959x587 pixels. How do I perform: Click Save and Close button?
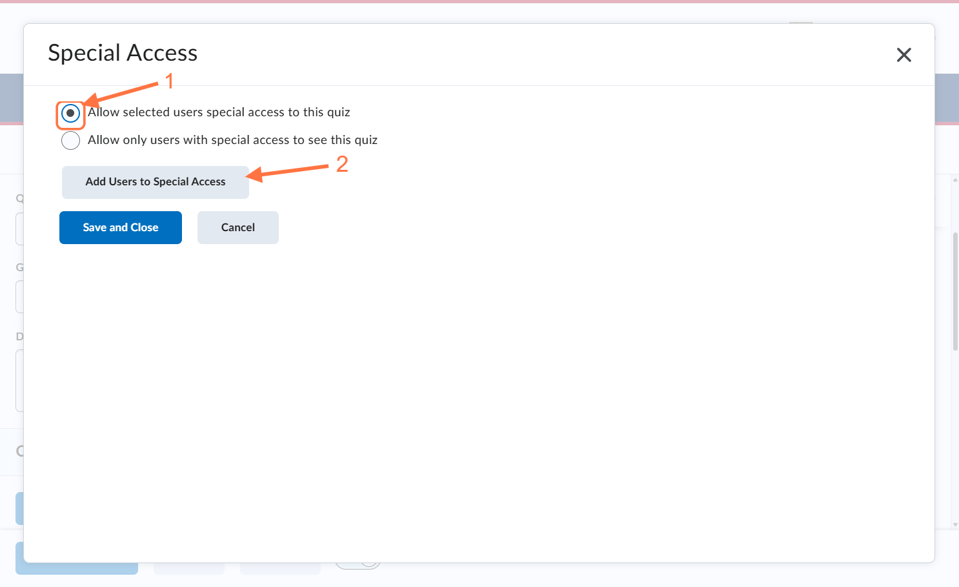click(x=121, y=227)
